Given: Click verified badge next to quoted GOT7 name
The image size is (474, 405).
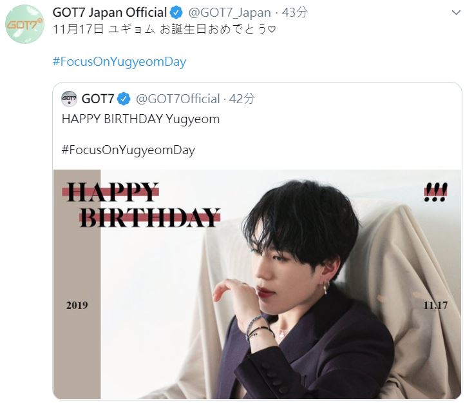Looking at the screenshot, I should point(124,99).
